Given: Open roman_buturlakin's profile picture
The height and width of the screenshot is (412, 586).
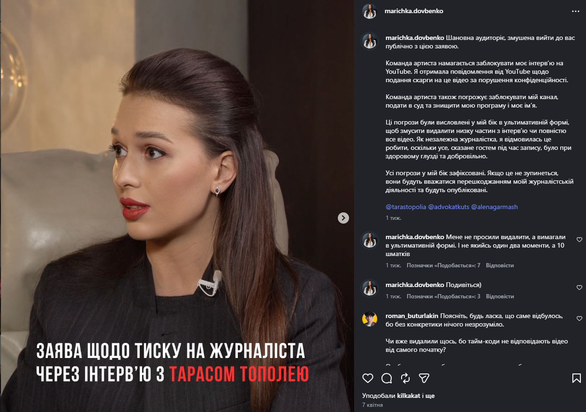Looking at the screenshot, I should click(370, 319).
